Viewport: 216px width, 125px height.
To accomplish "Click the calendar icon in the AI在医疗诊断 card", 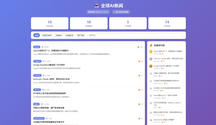I will pos(47,119).
